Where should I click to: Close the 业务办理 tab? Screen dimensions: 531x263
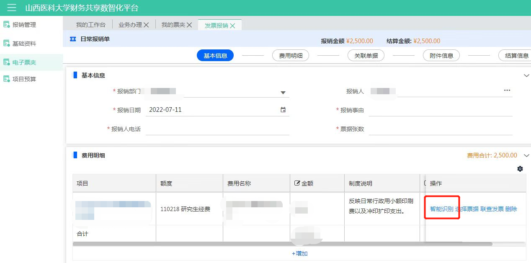pos(146,25)
